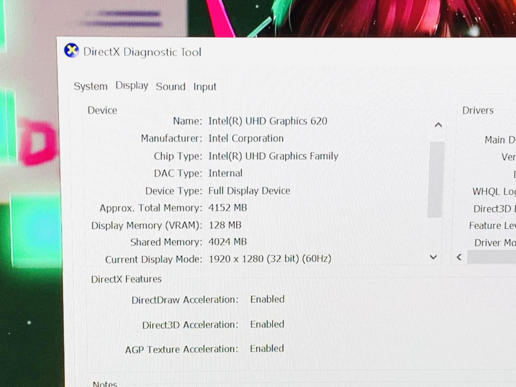Image resolution: width=516 pixels, height=387 pixels.
Task: Click the DirectX Diagnostic Tool window title
Action: pos(142,52)
